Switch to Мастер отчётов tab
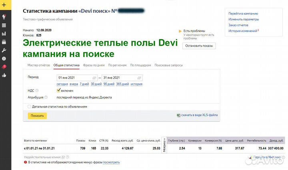 point(38,65)
